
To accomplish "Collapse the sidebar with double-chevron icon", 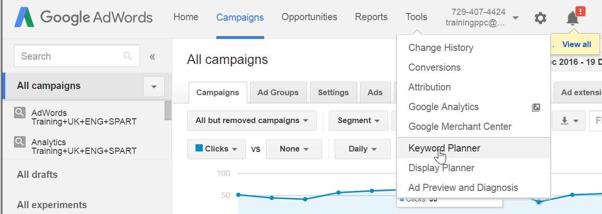I will click(x=153, y=56).
